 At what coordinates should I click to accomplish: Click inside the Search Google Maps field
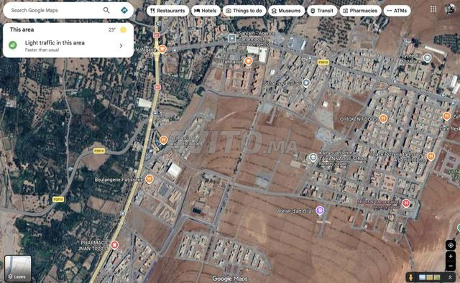click(55, 10)
